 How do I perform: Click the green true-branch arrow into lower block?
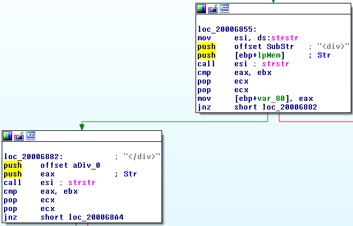[82, 127]
